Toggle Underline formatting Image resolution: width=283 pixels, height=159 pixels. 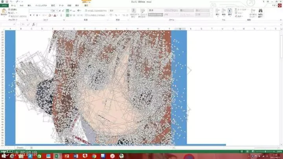pyautogui.click(x=37, y=15)
